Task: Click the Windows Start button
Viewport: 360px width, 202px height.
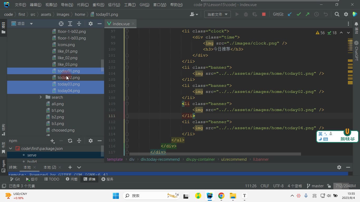Action: pos(116,196)
